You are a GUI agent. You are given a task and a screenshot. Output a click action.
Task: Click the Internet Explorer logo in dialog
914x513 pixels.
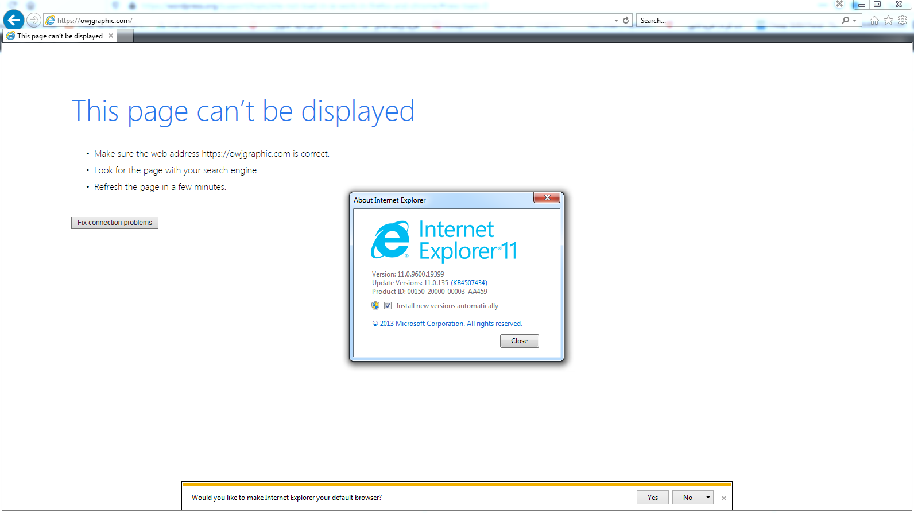pos(390,240)
